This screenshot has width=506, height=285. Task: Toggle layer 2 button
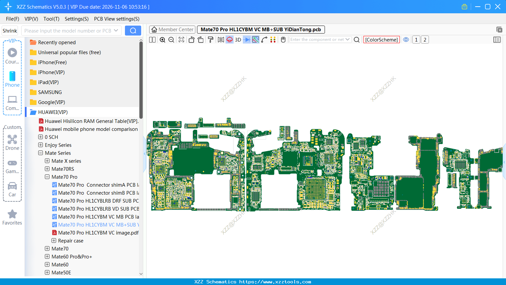[425, 40]
